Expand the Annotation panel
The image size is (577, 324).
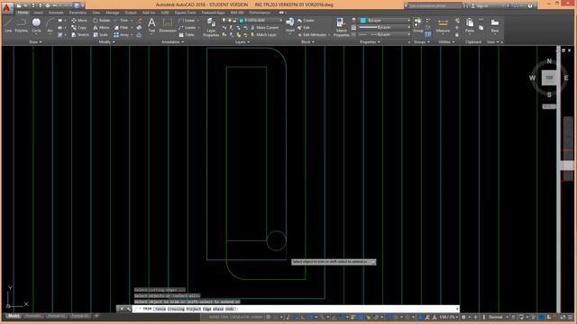(172, 42)
